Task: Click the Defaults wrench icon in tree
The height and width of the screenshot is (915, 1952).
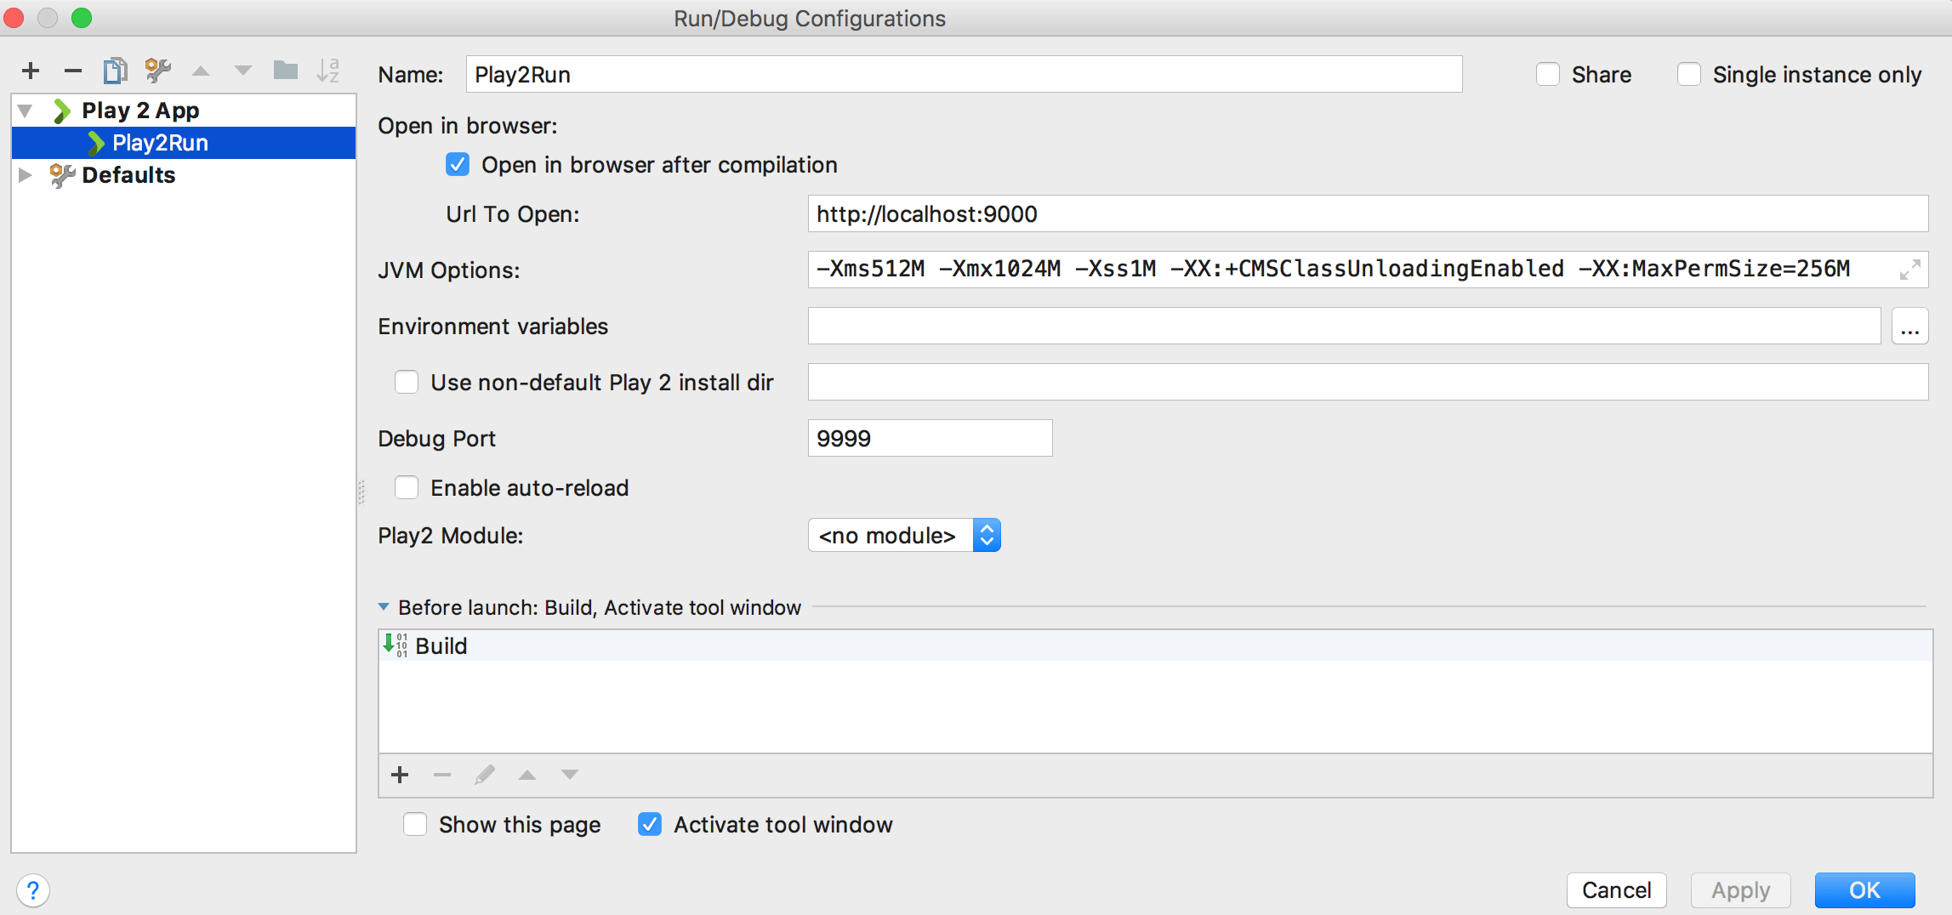Action: (x=62, y=175)
